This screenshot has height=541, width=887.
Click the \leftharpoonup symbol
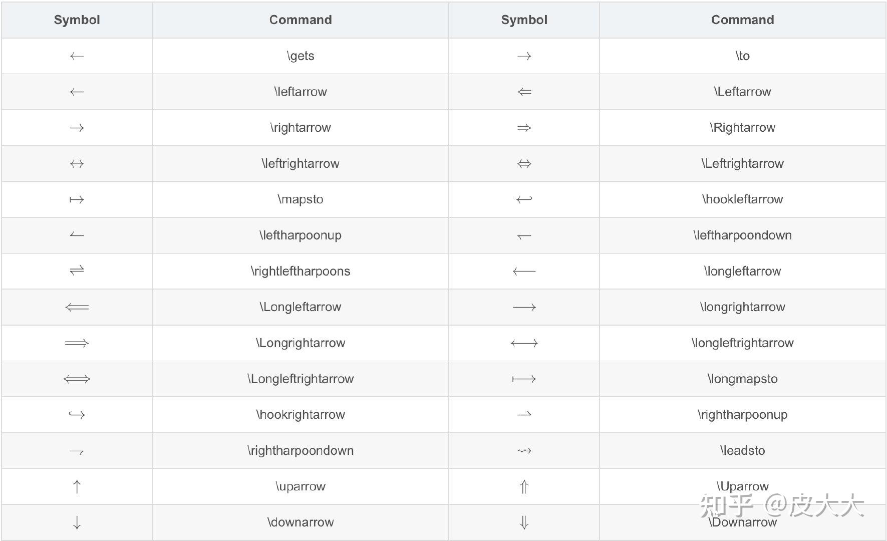[77, 235]
